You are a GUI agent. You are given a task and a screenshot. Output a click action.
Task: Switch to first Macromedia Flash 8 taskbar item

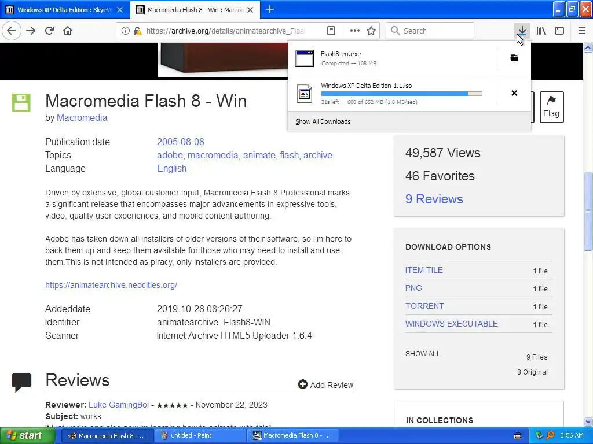[x=107, y=436]
